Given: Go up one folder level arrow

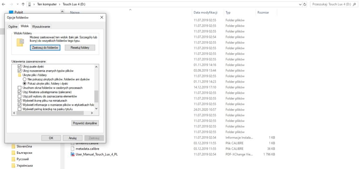Looking at the screenshot, I should (23, 4).
